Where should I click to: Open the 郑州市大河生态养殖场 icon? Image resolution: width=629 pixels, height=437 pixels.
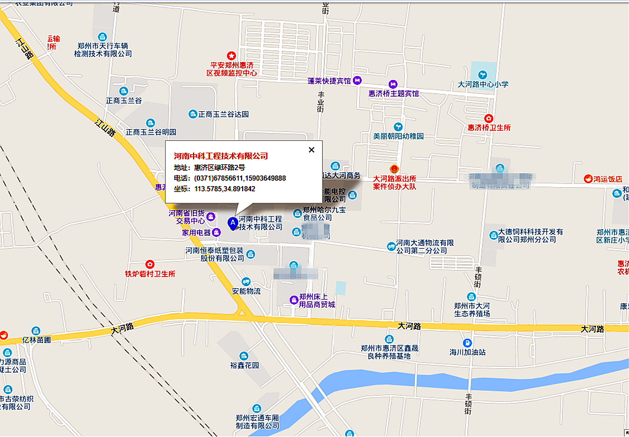pos(472,297)
